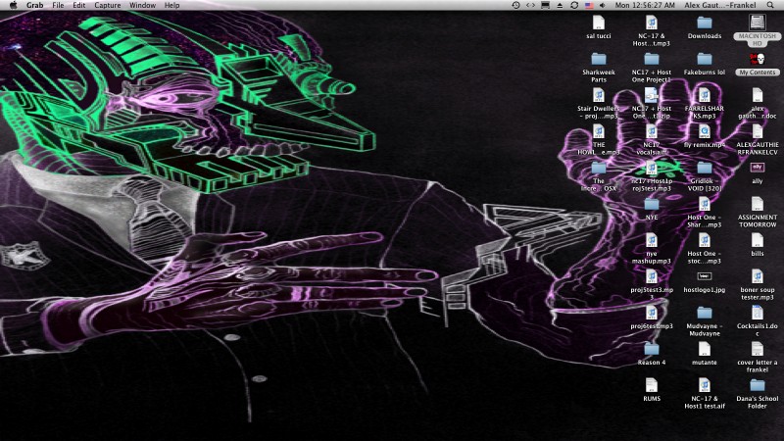
Task: Select the NC17 + Host One Project1 folder
Action: pos(652,59)
